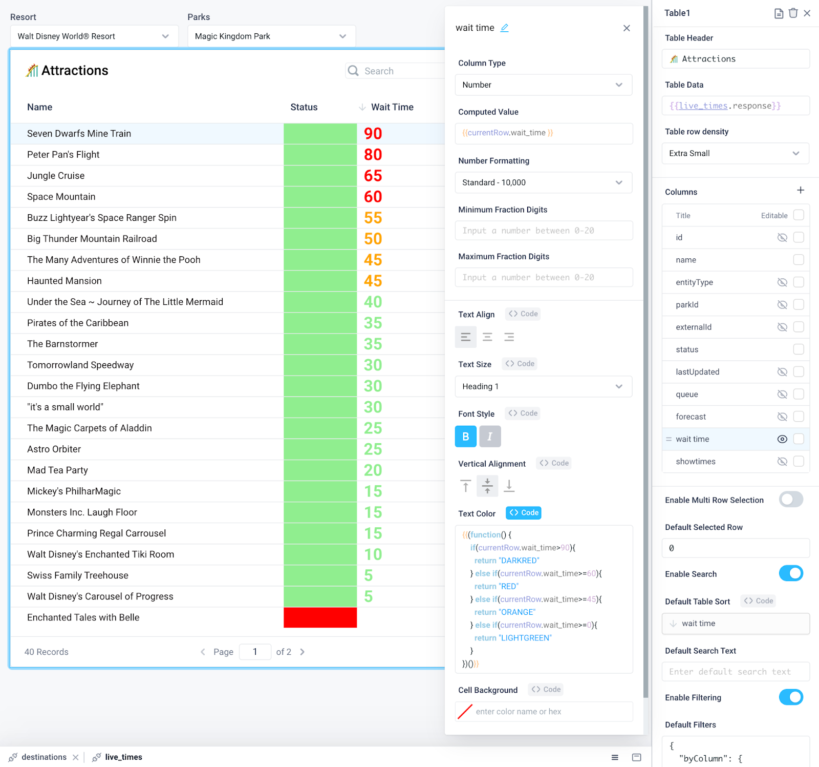Screen dimensions: 819x767
Task: Change Table row density from Extra Small
Action: (x=735, y=153)
